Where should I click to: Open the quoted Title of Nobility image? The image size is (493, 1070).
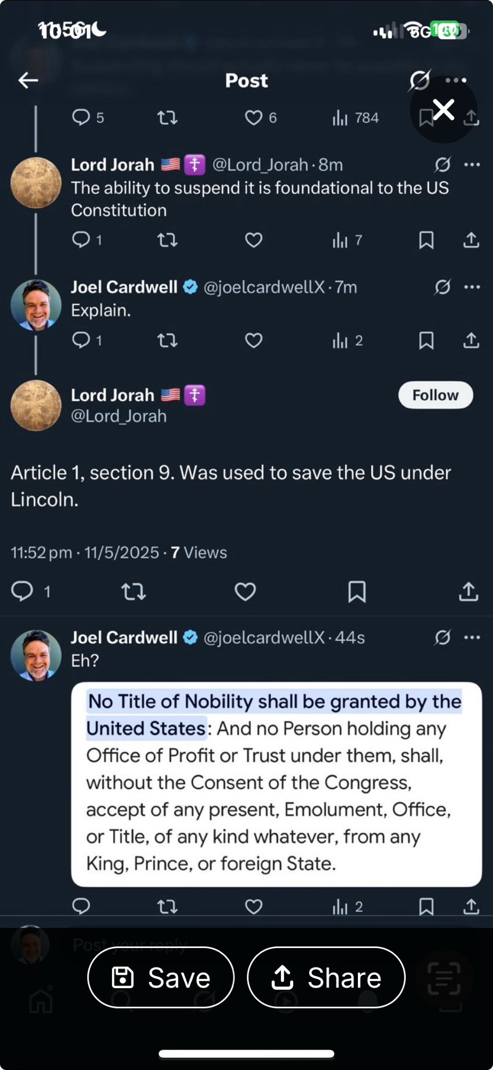(276, 784)
